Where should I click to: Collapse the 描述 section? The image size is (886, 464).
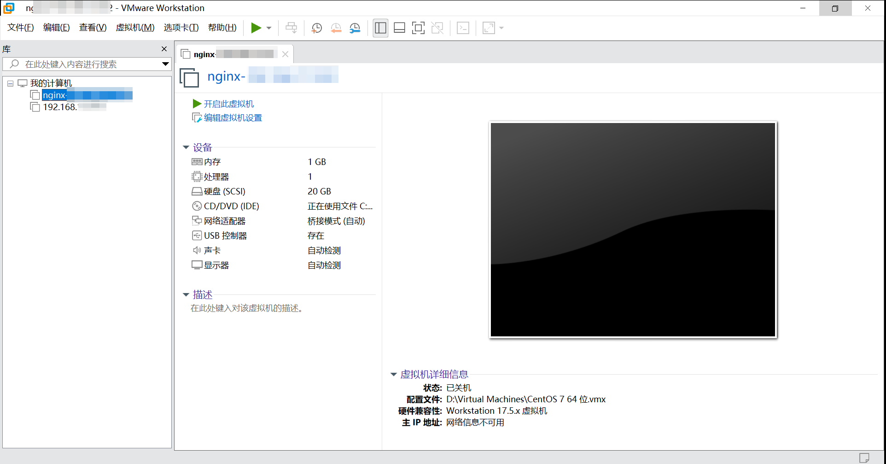[x=186, y=294]
